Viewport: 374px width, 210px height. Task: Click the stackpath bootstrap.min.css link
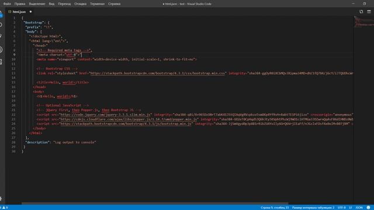(157, 73)
